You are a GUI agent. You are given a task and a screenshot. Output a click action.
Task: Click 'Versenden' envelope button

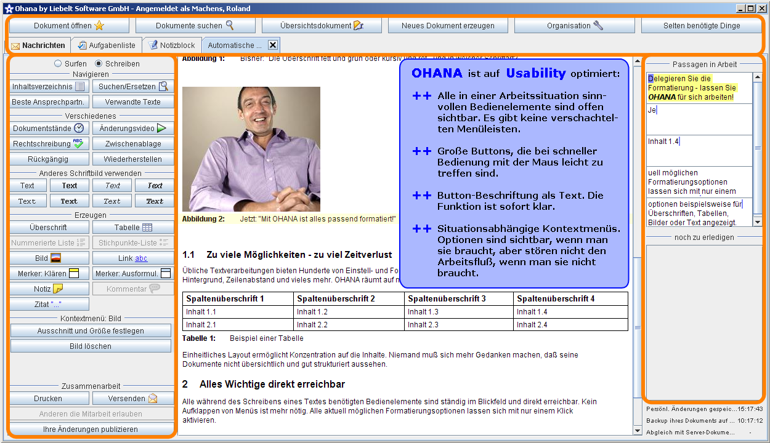click(x=133, y=399)
